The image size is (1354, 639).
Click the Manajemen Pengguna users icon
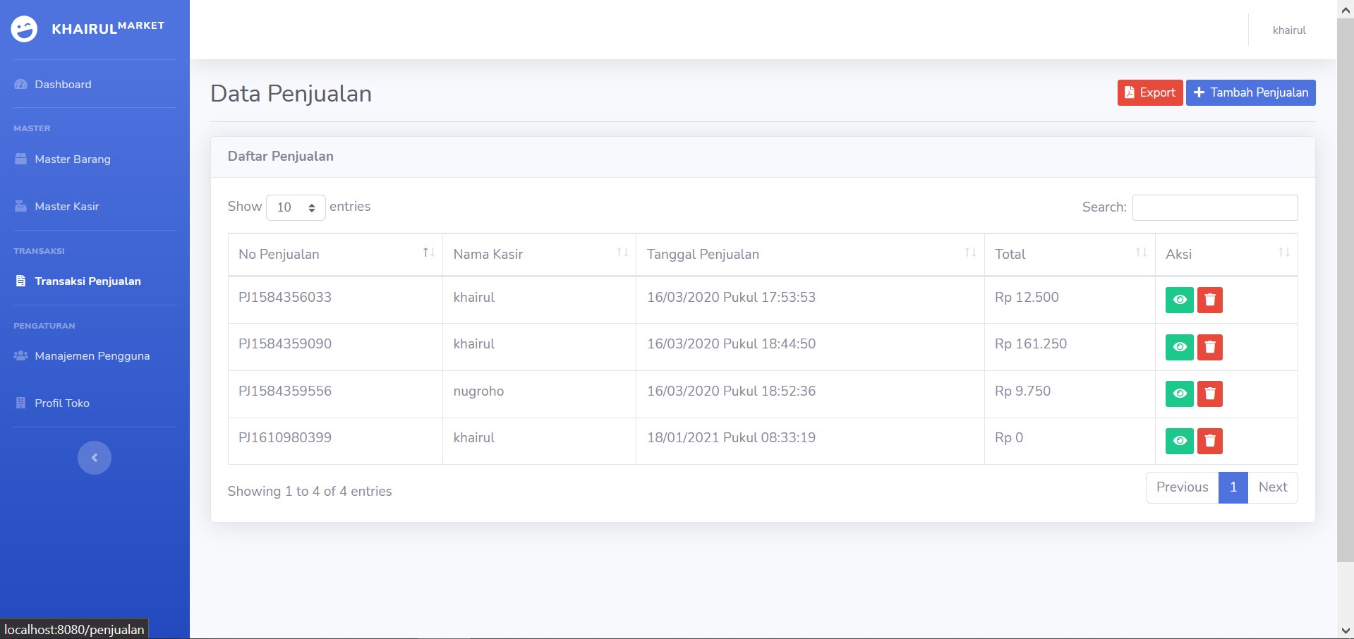pos(19,355)
